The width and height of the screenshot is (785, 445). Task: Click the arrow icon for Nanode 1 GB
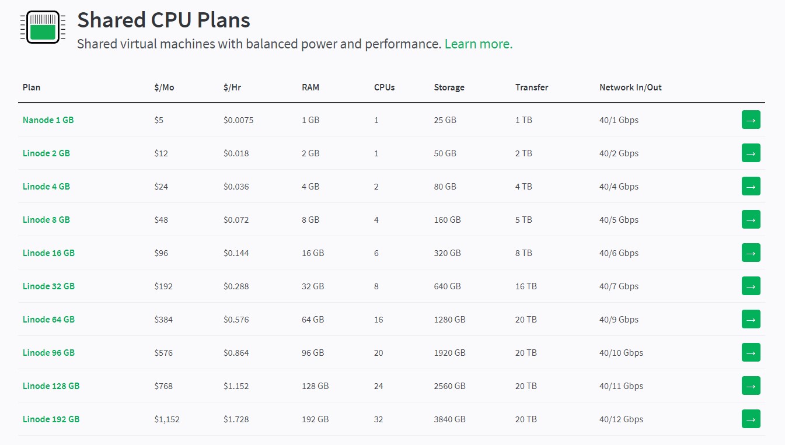751,120
